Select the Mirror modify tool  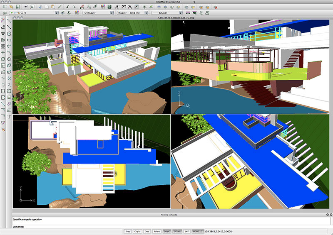coord(3,33)
